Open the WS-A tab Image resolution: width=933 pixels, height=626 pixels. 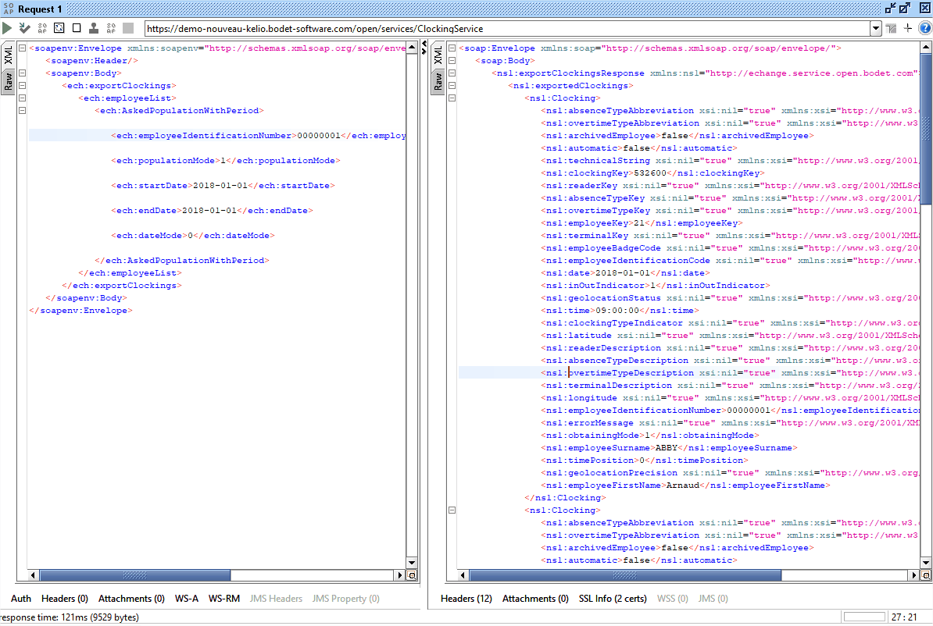(186, 599)
